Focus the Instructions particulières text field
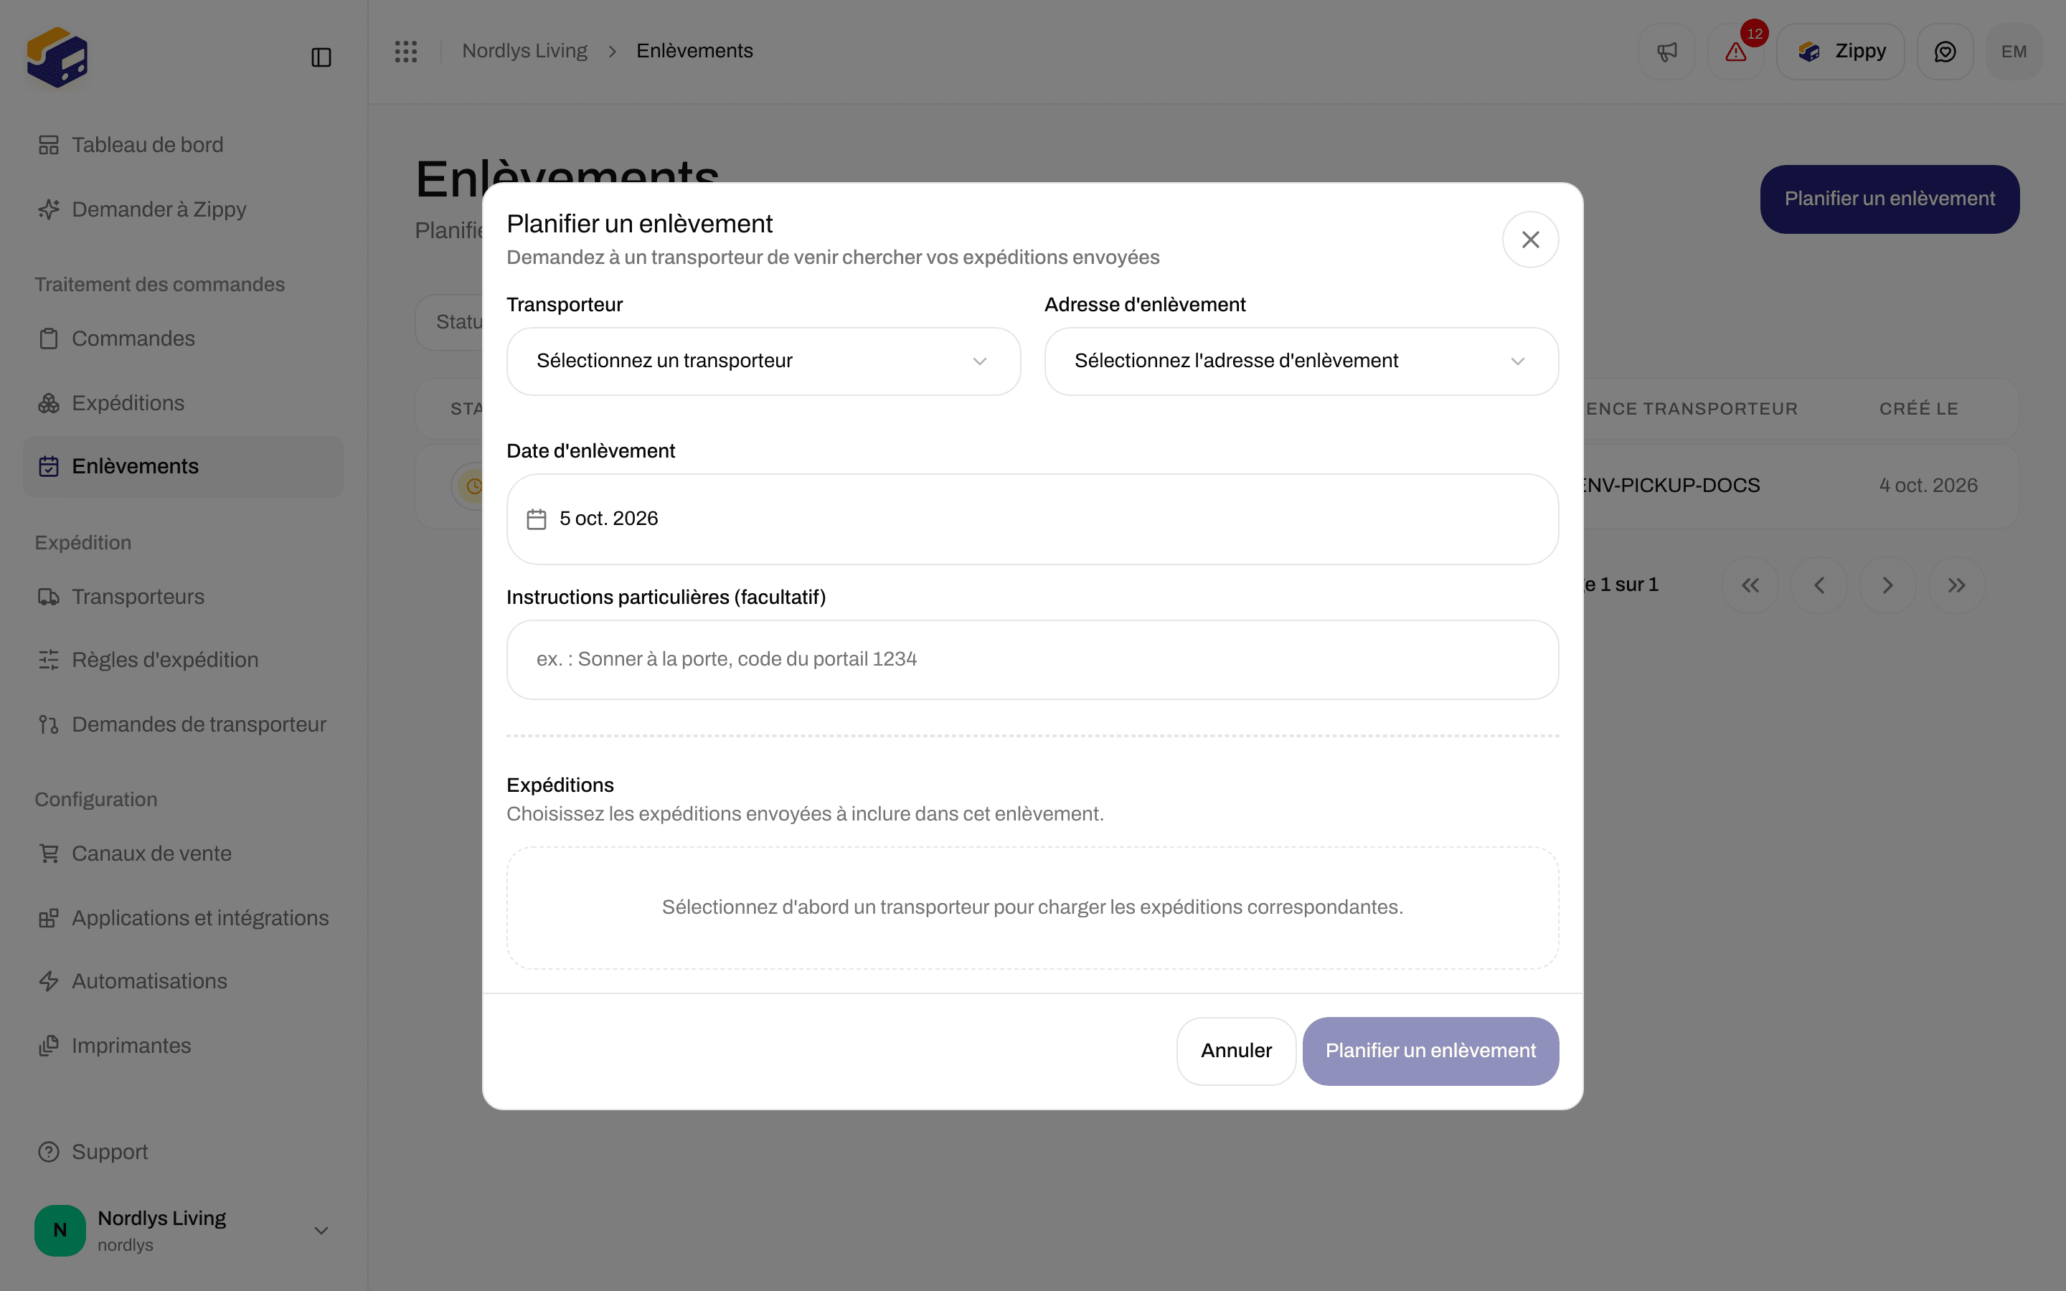The width and height of the screenshot is (2066, 1291). coord(1032,659)
